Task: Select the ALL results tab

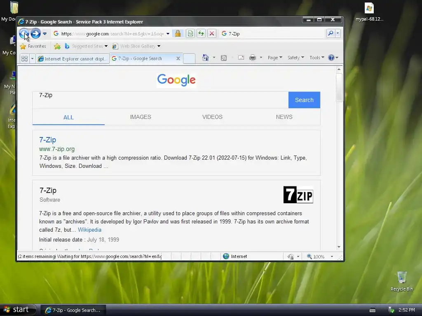Action: click(x=68, y=117)
